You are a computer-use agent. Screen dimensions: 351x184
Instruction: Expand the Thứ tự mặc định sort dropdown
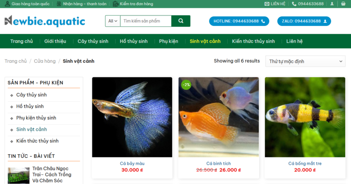305,61
